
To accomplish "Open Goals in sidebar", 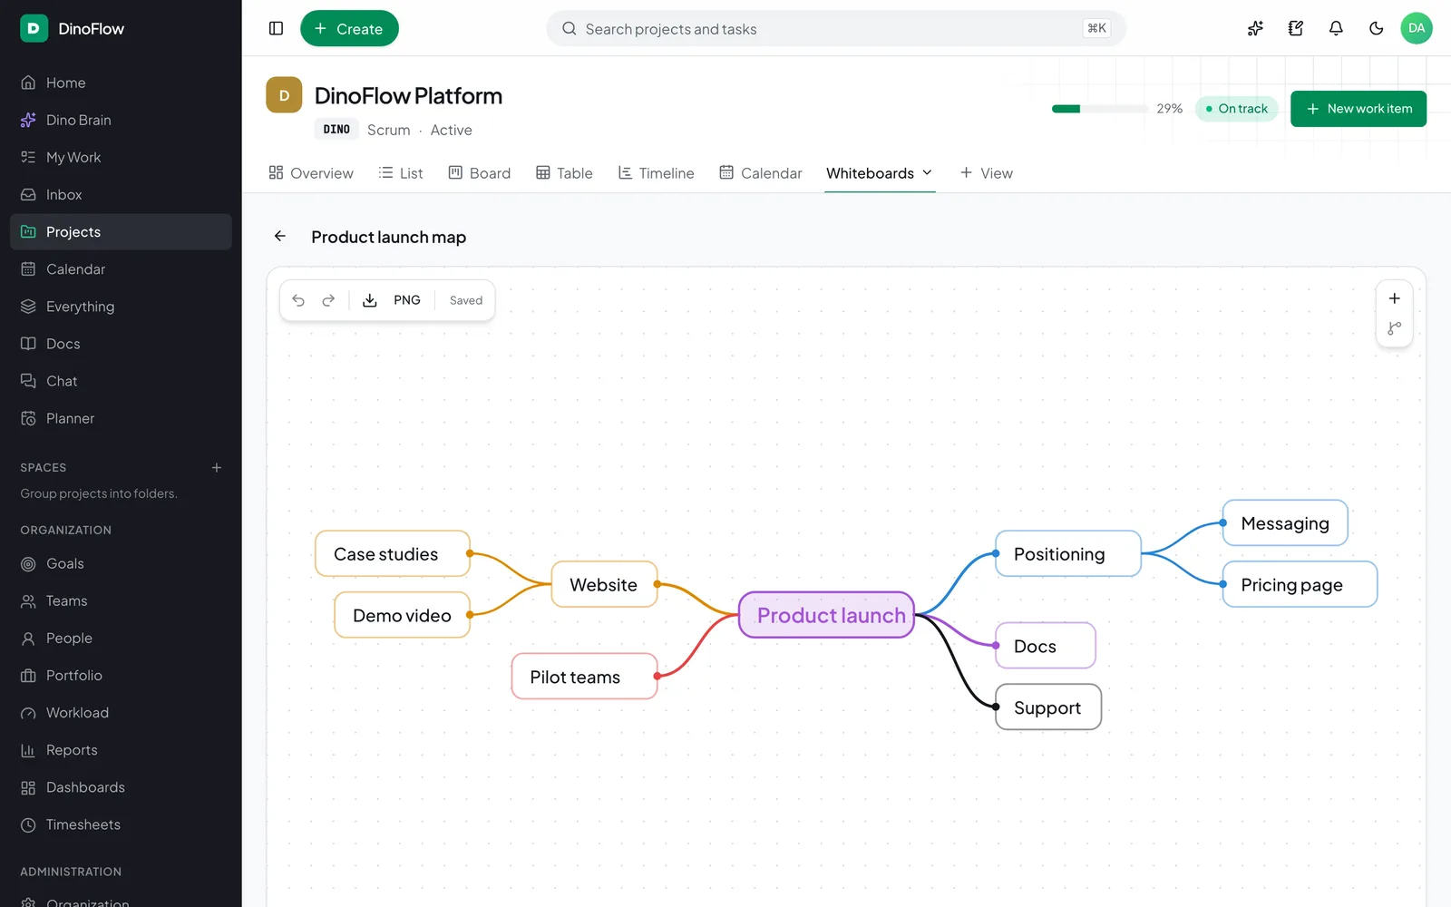I will tap(121, 563).
